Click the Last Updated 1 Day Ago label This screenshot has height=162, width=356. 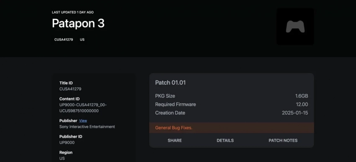[72, 12]
